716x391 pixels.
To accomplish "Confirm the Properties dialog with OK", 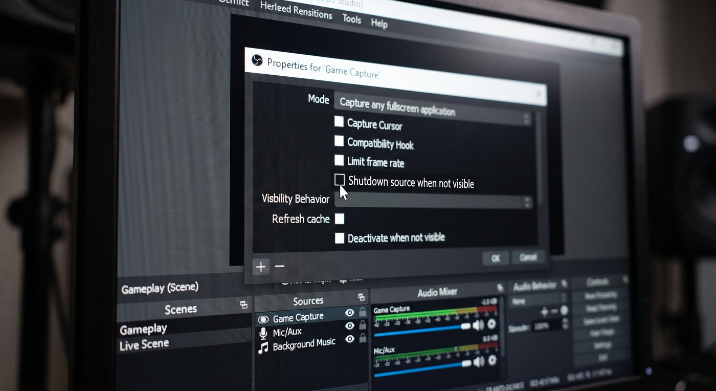I will coord(496,258).
